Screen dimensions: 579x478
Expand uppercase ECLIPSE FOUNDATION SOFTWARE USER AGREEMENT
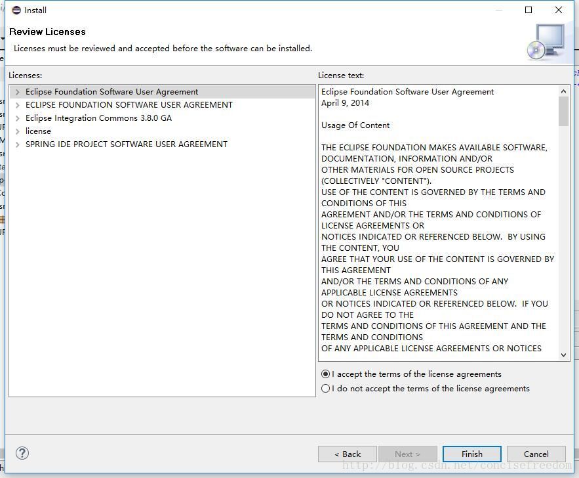[x=17, y=105]
